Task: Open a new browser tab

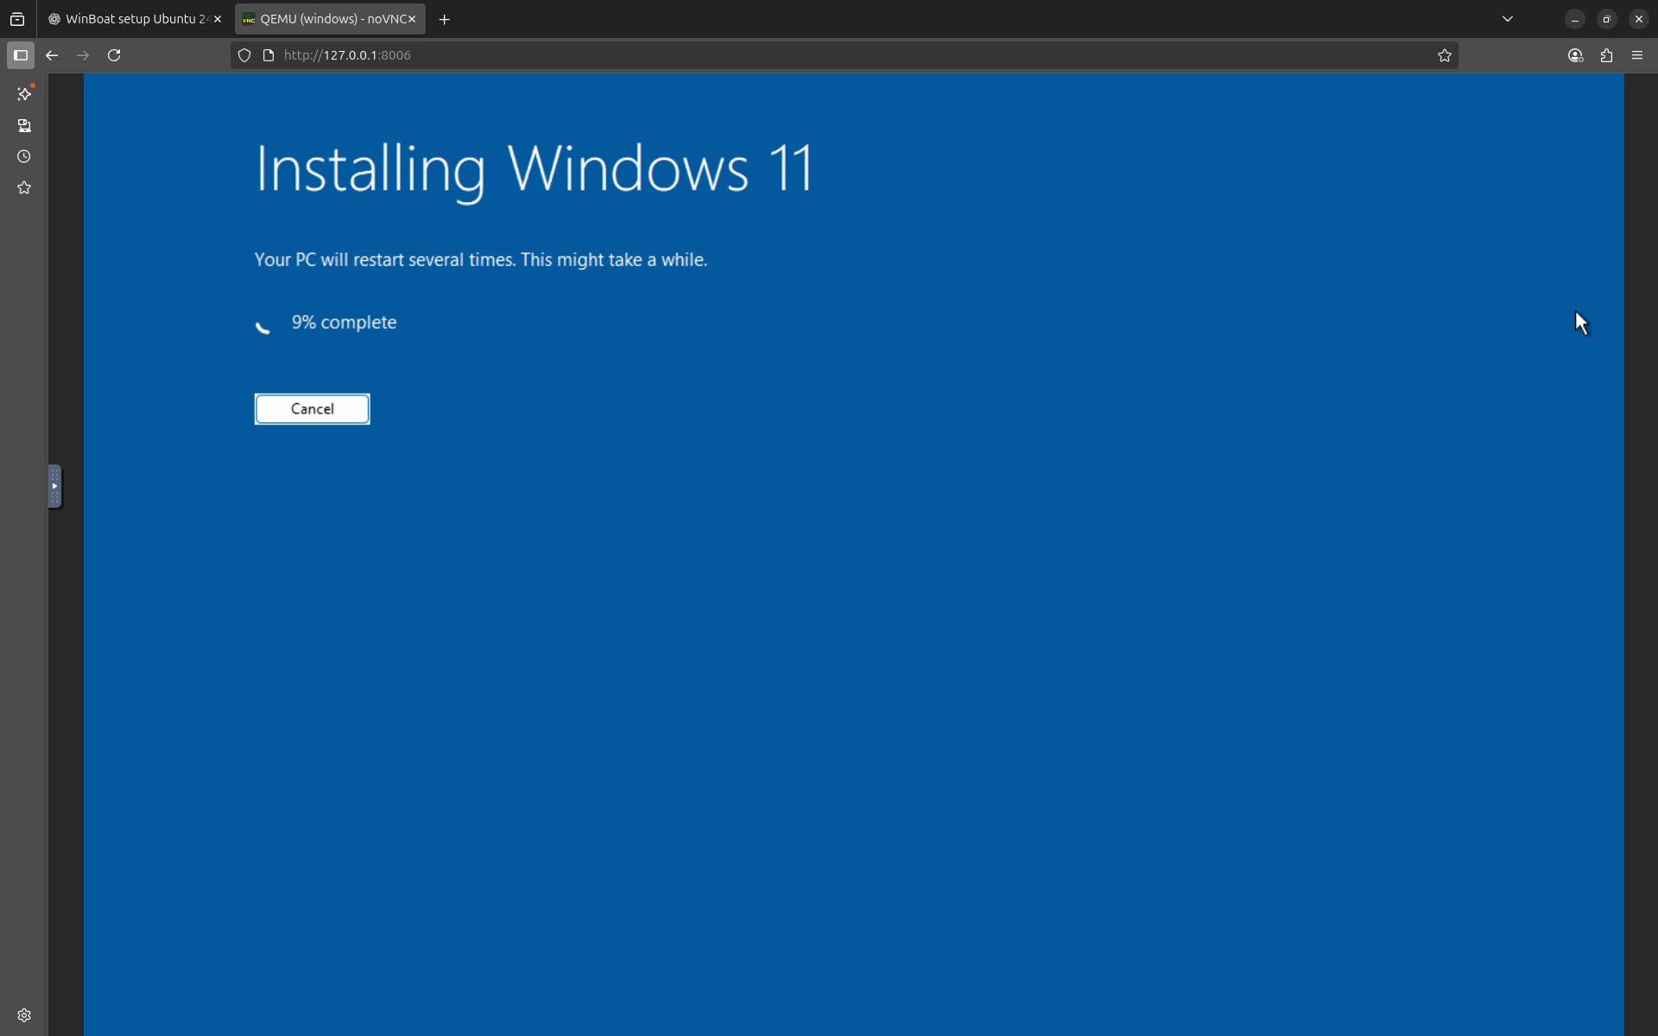Action: point(444,19)
